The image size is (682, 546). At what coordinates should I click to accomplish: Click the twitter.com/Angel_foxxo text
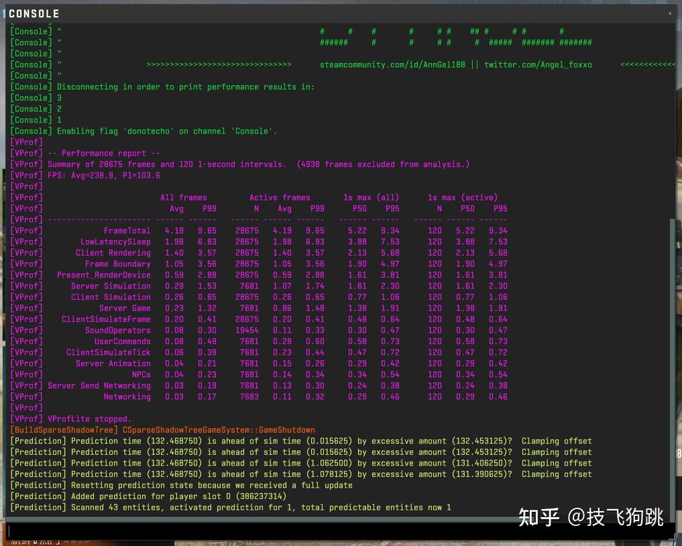(x=538, y=65)
